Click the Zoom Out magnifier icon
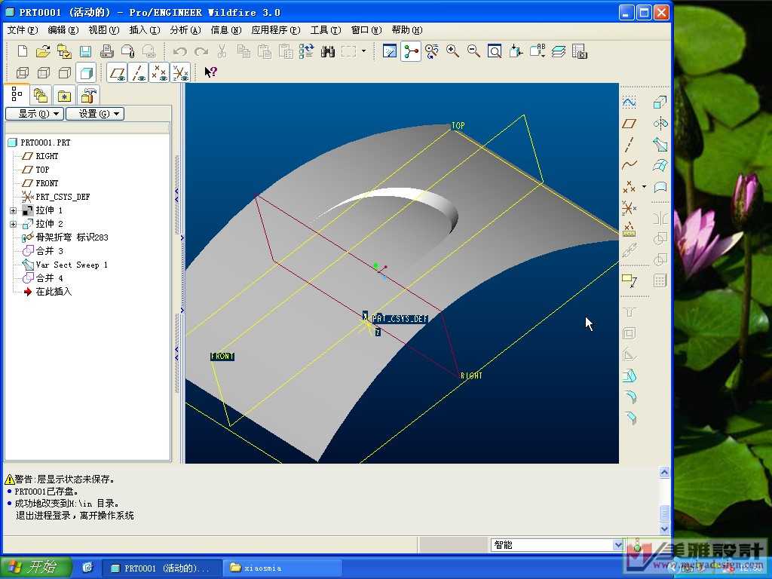Screen dimensions: 772x579 click(x=473, y=51)
